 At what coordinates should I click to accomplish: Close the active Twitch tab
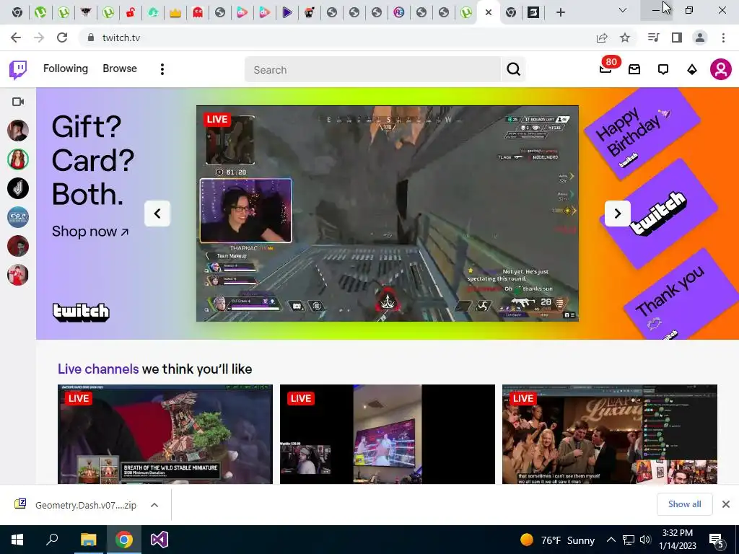pos(489,12)
